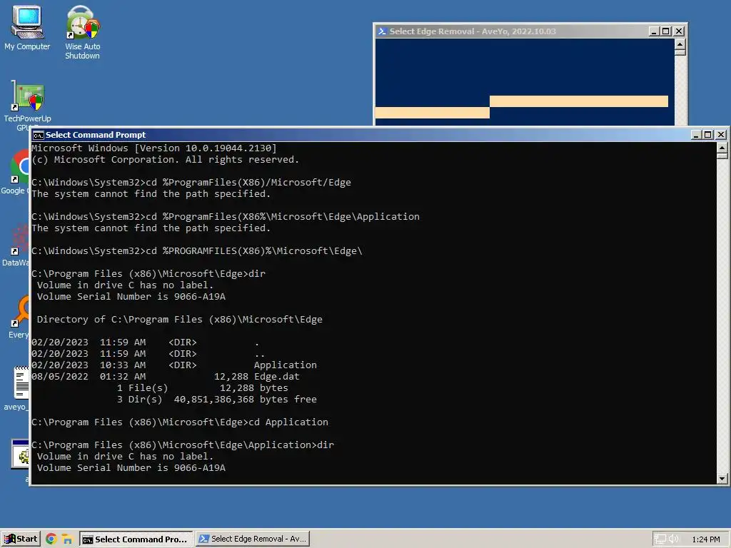The width and height of the screenshot is (731, 548).
Task: Open the Wise Auto Shutdown shortcut
Action: click(83, 33)
